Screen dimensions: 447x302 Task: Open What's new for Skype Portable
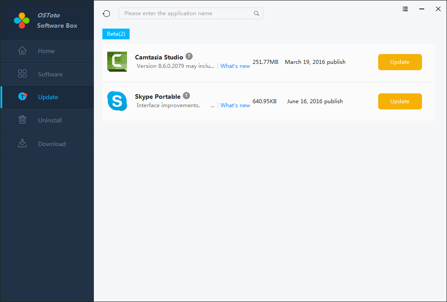click(235, 105)
